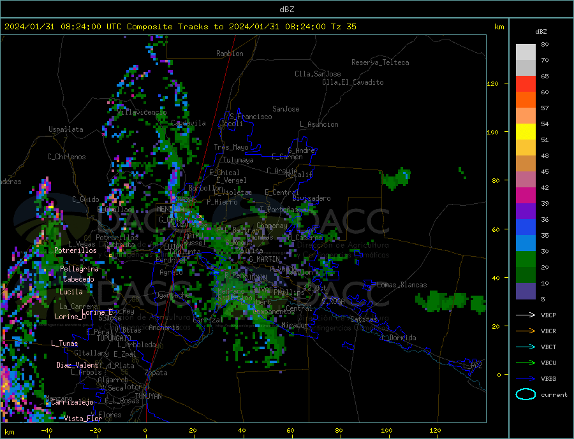Click the blue VBBB arrow in legend
This screenshot has height=439, width=574.
(x=526, y=378)
